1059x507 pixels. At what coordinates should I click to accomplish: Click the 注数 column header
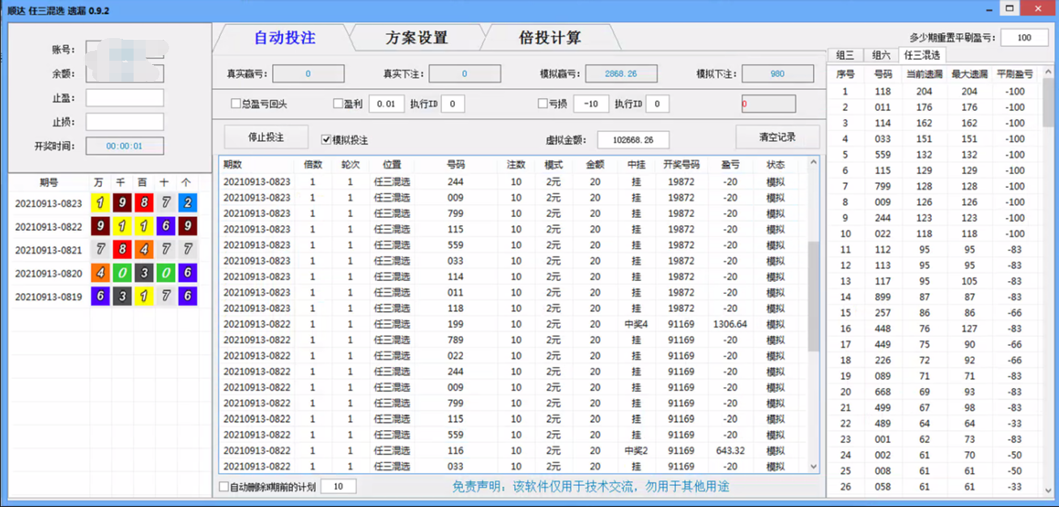pos(516,164)
